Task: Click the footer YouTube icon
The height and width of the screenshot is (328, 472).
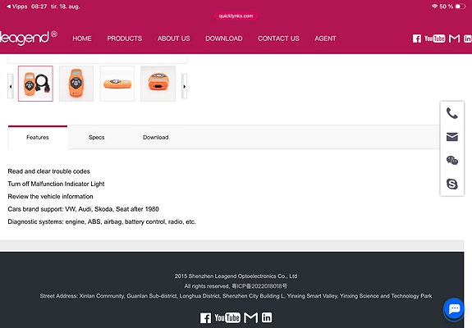Action: click(x=227, y=317)
